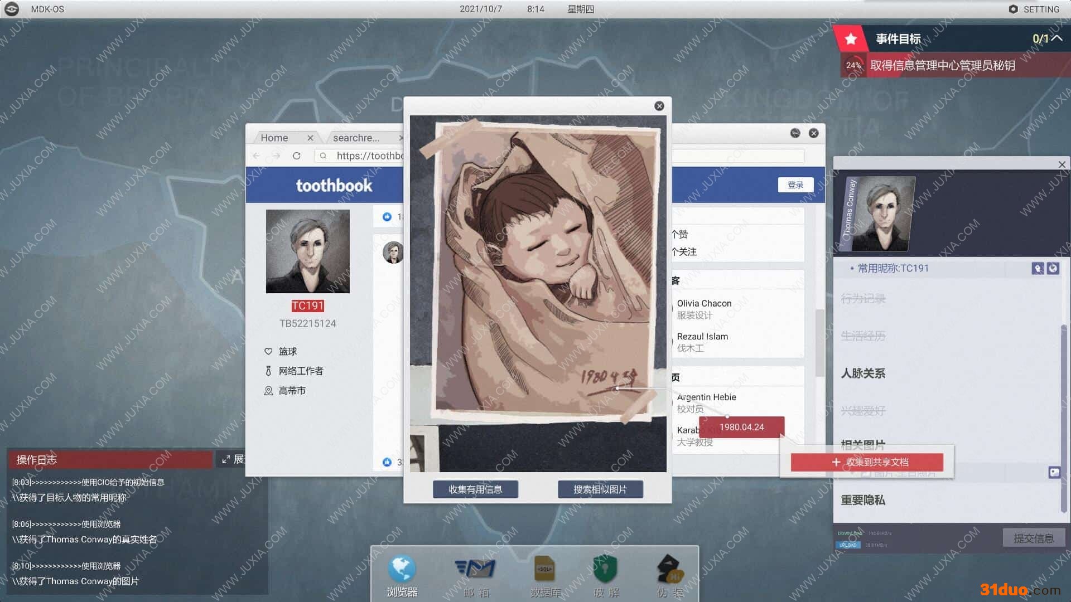Open the 浏览器 browser dock icon
Viewport: 1071px width, 602px height.
[x=402, y=571]
